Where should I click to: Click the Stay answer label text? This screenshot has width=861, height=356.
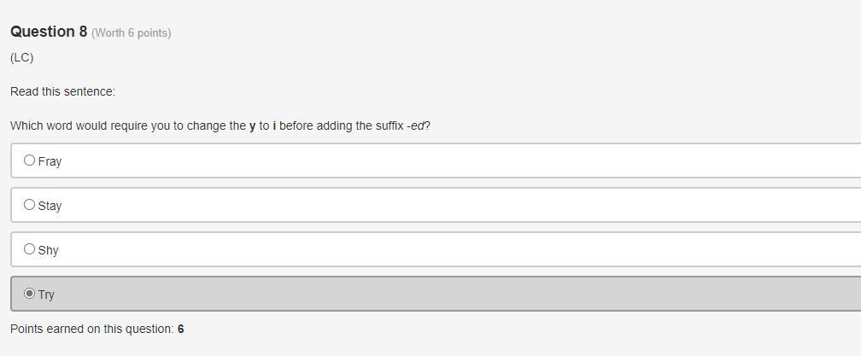pos(50,206)
